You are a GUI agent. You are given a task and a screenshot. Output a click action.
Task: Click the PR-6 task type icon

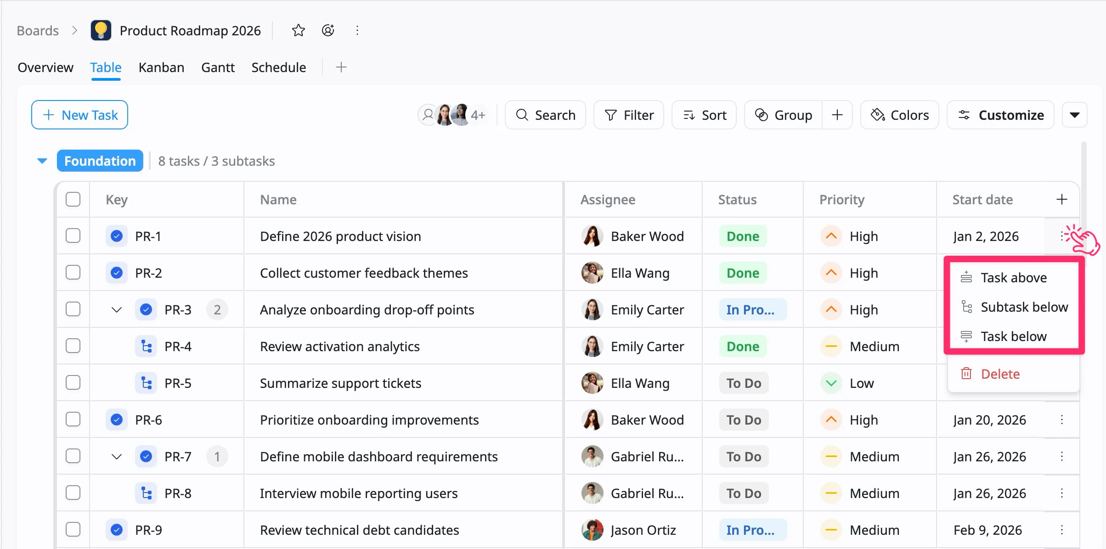pyautogui.click(x=117, y=420)
